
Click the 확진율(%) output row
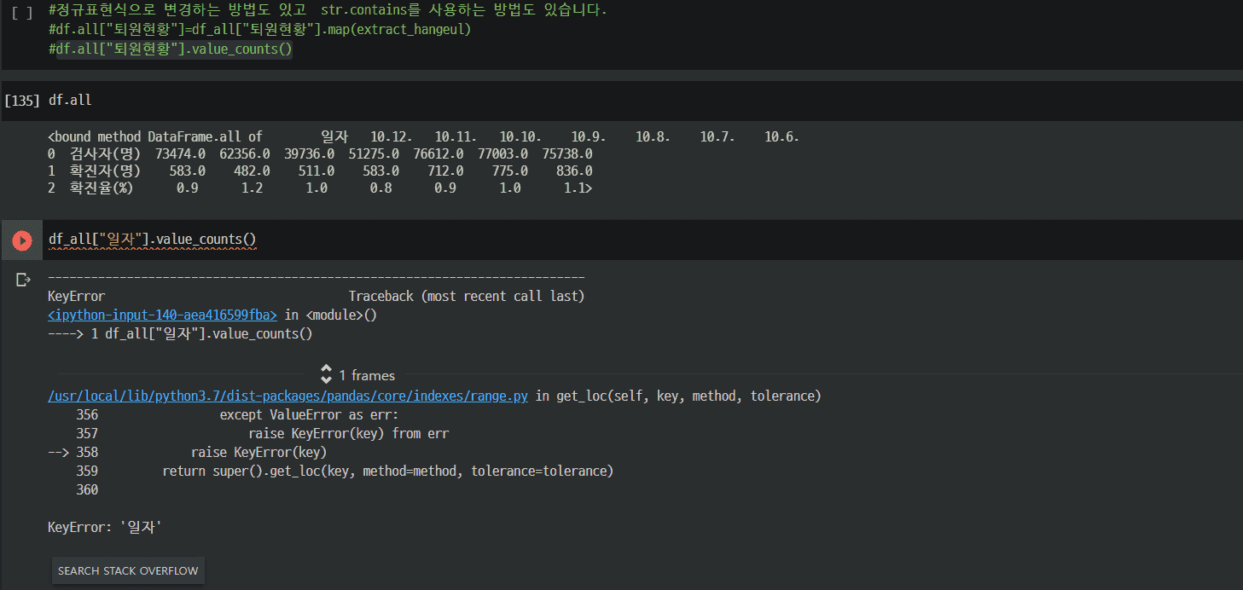pos(320,188)
